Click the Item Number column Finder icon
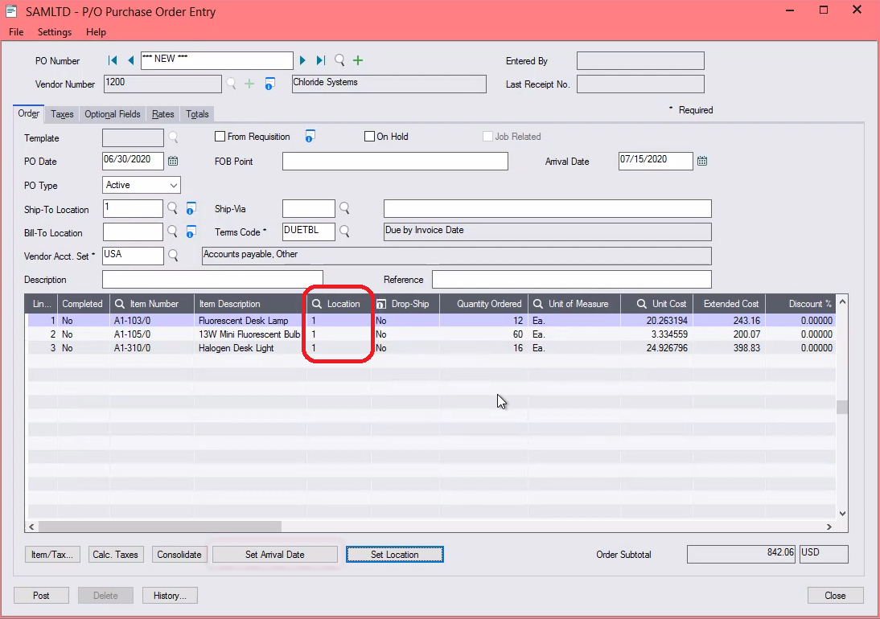The height and width of the screenshot is (619, 880). coord(118,303)
